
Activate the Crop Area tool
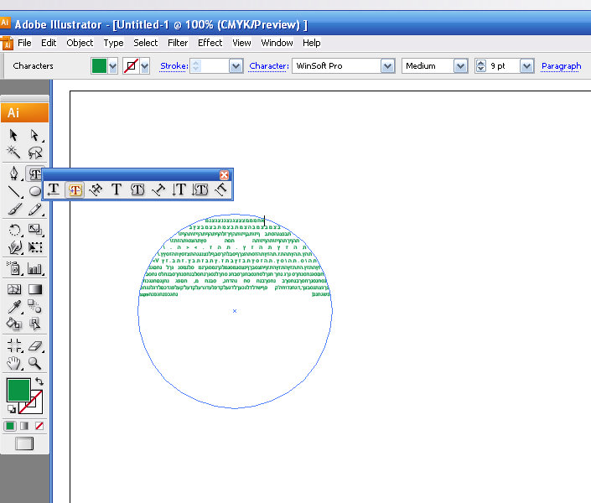pos(14,345)
